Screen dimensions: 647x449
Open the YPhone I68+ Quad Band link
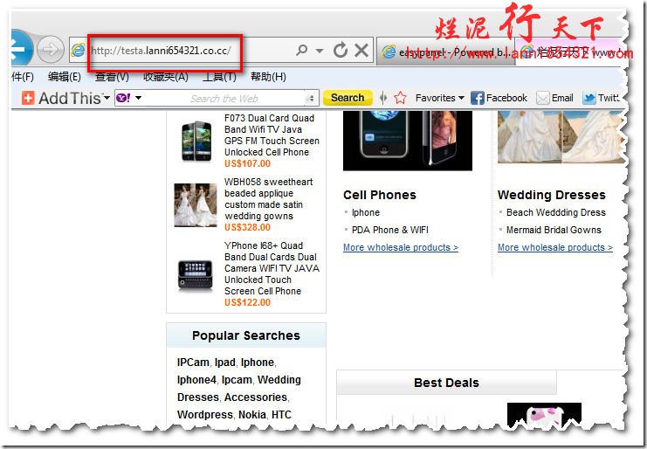click(x=272, y=268)
